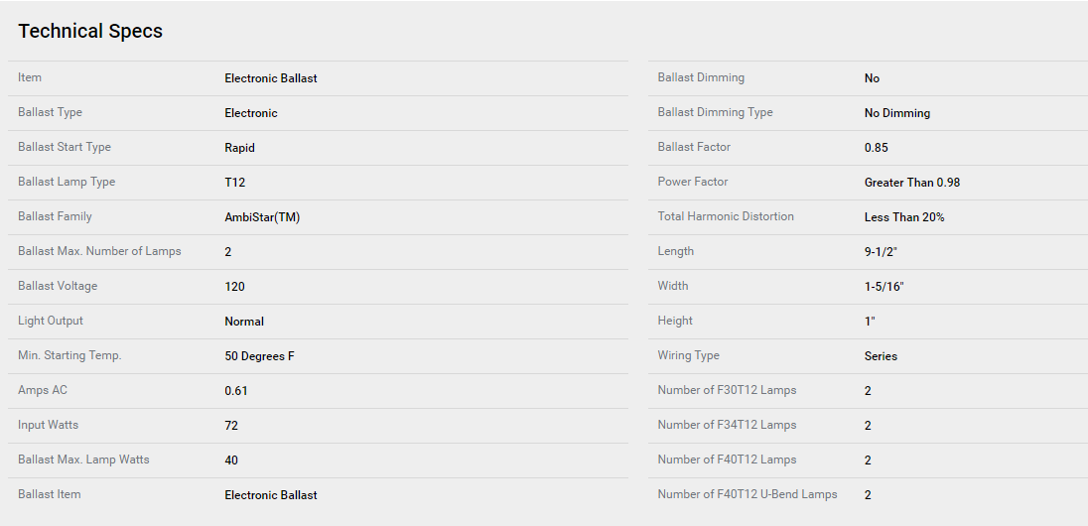Click the Rapid start type value
Image resolution: width=1088 pixels, height=526 pixels.
(x=239, y=148)
